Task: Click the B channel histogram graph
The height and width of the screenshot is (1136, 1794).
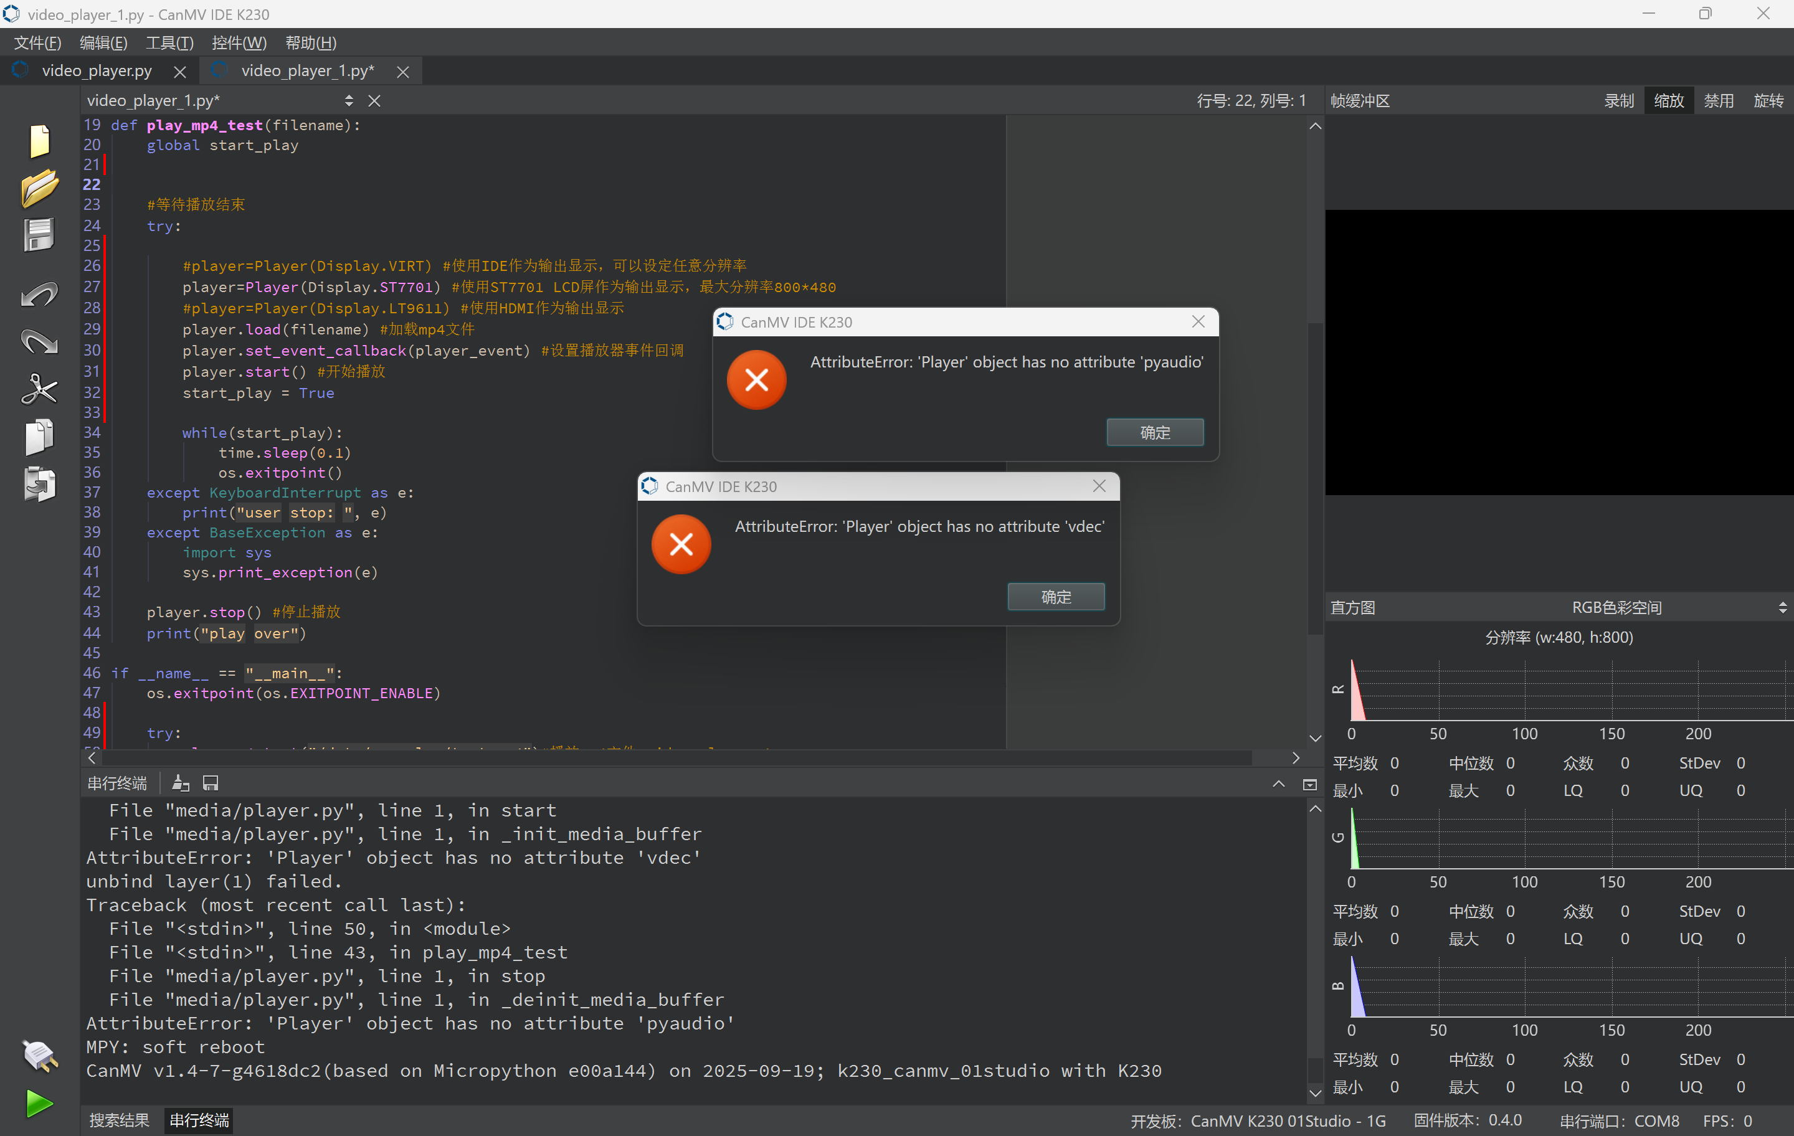Action: pos(1572,987)
